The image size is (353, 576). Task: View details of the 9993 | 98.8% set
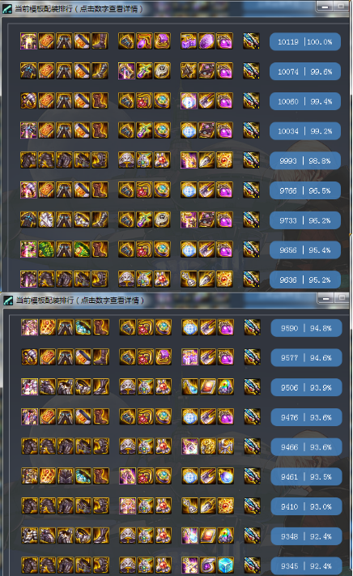click(305, 160)
